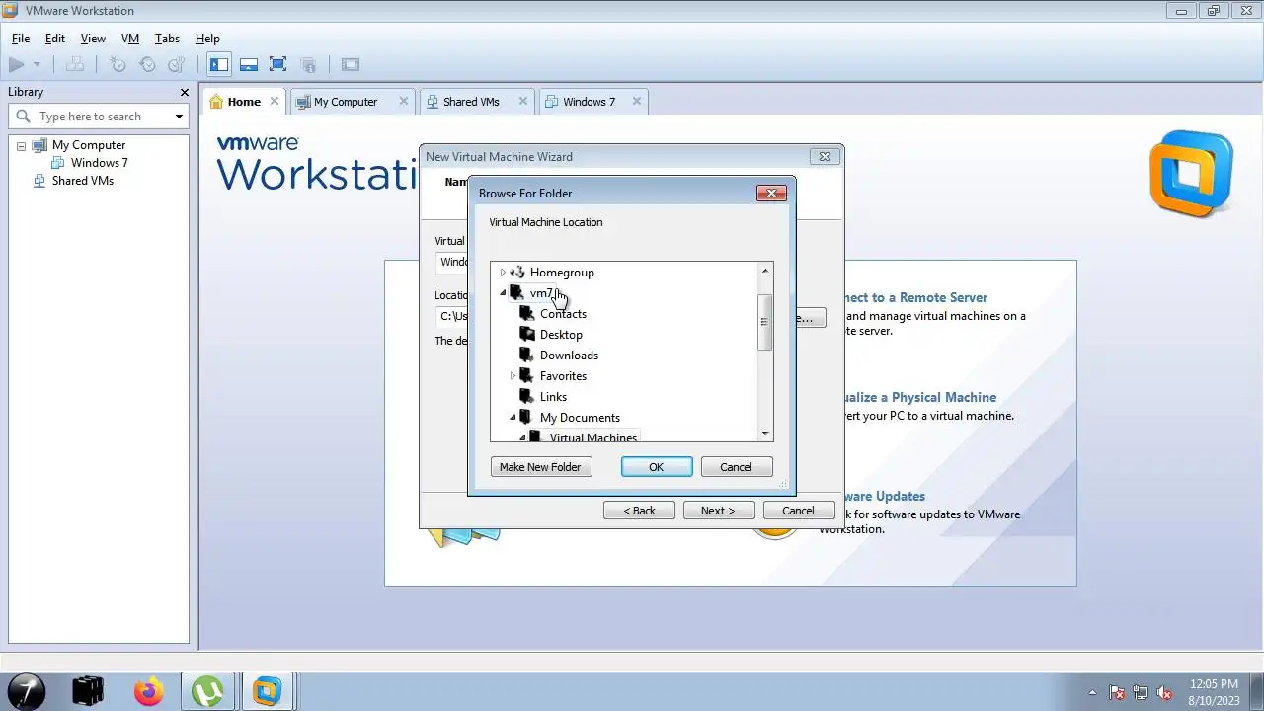Expand the Homegroup node in folder tree
The image size is (1264, 711).
503,273
